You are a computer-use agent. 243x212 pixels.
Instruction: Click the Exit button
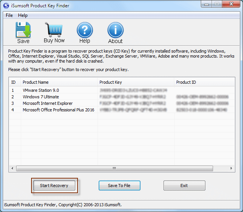point(184,185)
